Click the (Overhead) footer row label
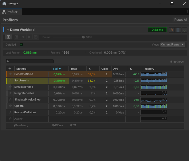The width and height of the screenshot is (189, 161). pyautogui.click(x=21, y=125)
